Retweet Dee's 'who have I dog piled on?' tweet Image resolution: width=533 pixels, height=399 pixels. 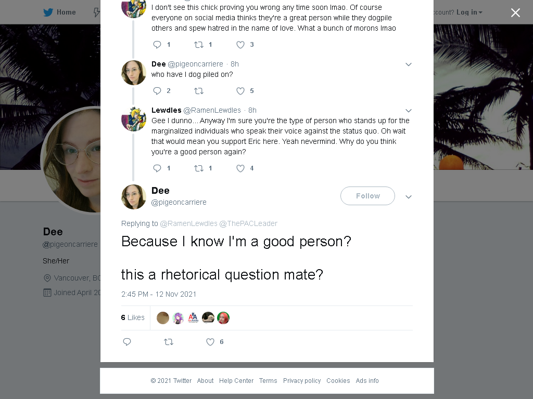[199, 90]
